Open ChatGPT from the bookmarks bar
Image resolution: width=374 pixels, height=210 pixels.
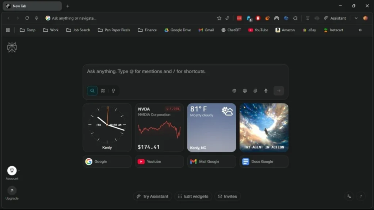coord(231,30)
